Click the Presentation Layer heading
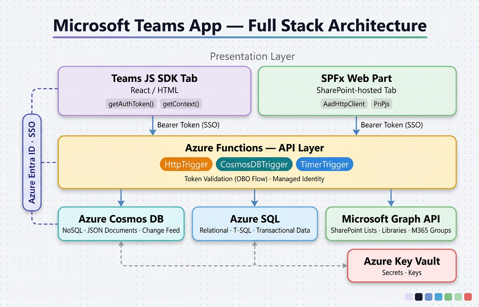The height and width of the screenshot is (307, 479). pos(252,56)
